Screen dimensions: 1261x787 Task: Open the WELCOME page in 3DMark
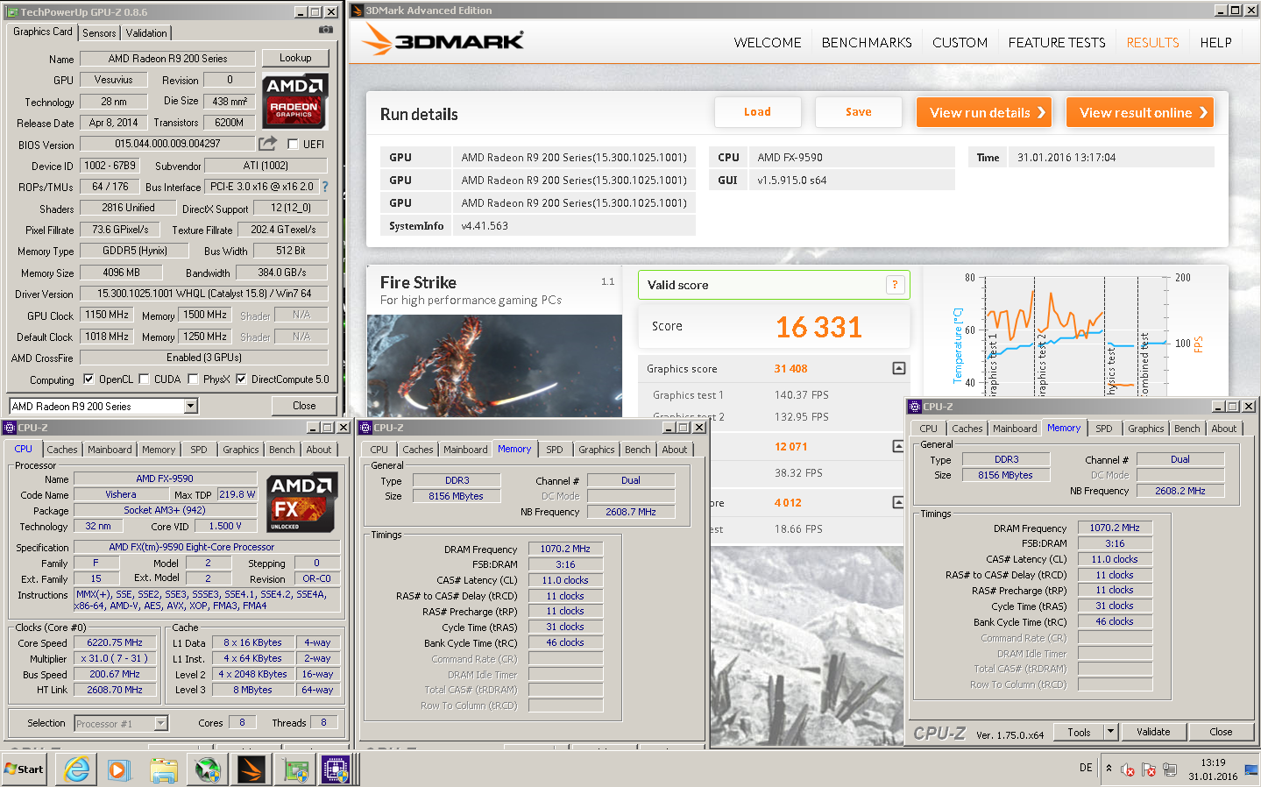tap(768, 42)
